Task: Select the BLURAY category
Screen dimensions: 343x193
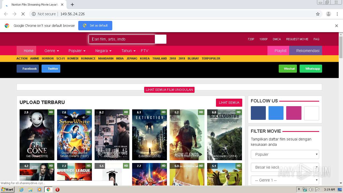Action: 193,58
